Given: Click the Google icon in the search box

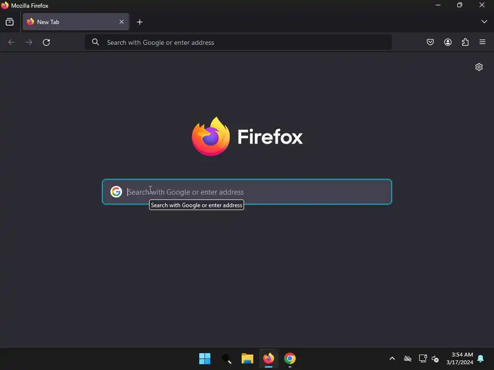Looking at the screenshot, I should coord(116,192).
